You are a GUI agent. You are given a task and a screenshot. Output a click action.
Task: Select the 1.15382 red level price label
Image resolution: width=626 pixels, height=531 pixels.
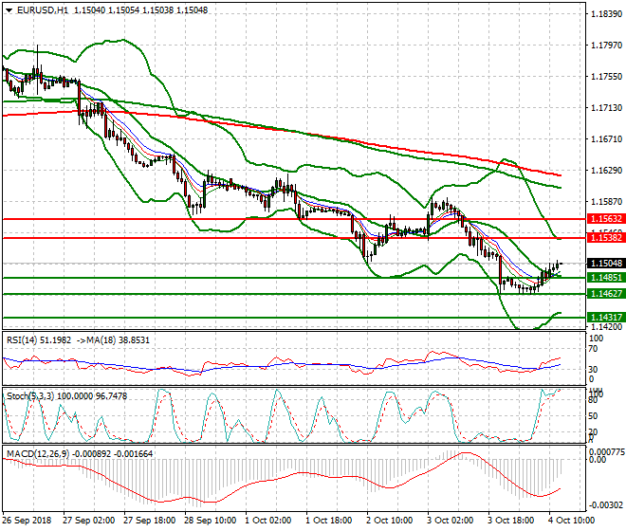(x=606, y=238)
